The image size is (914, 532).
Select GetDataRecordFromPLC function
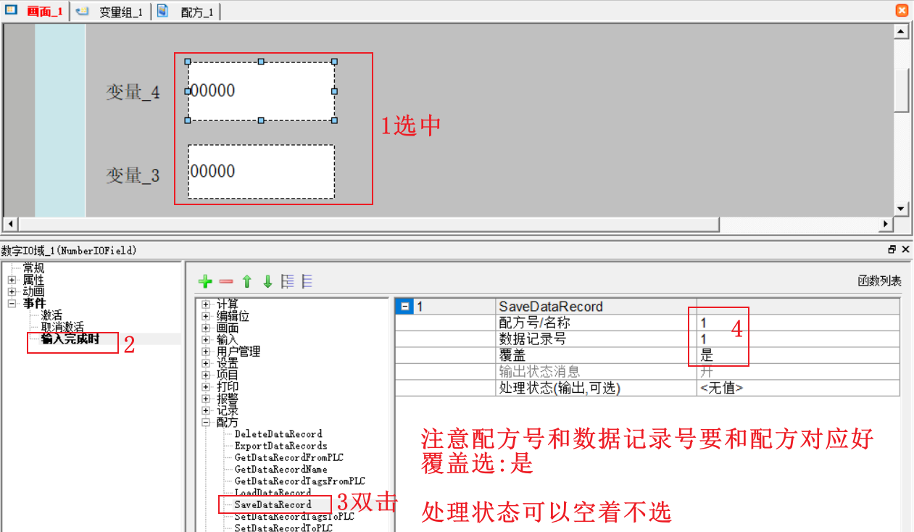(288, 457)
